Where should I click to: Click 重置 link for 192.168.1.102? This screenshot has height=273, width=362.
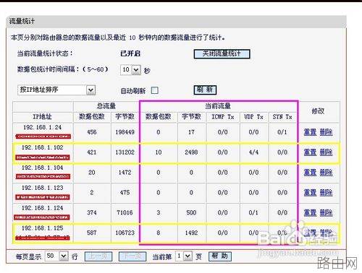point(310,152)
